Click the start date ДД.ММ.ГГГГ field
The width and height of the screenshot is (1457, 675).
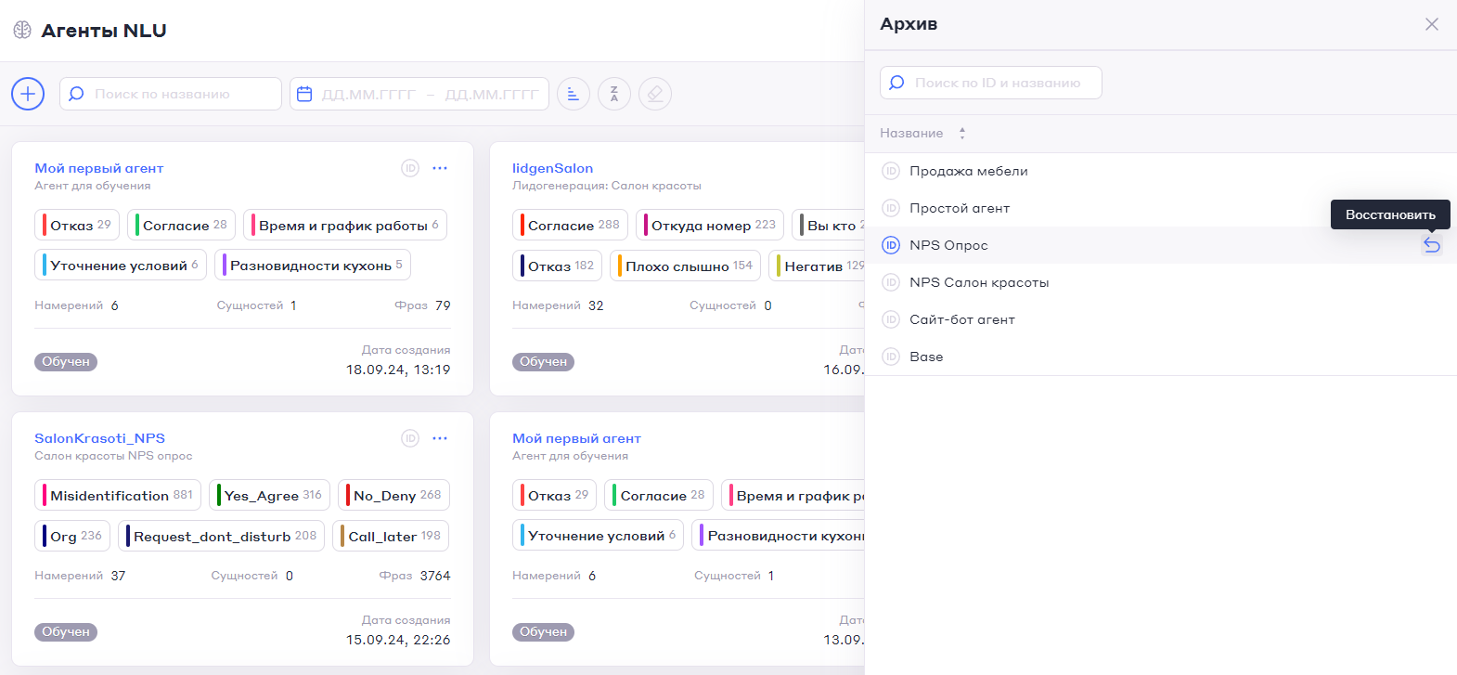[x=368, y=94]
